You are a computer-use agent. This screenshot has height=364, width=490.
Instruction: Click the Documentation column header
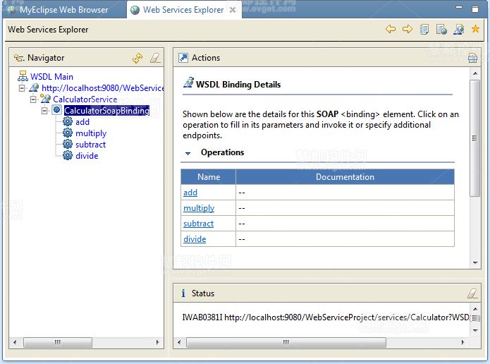345,176
